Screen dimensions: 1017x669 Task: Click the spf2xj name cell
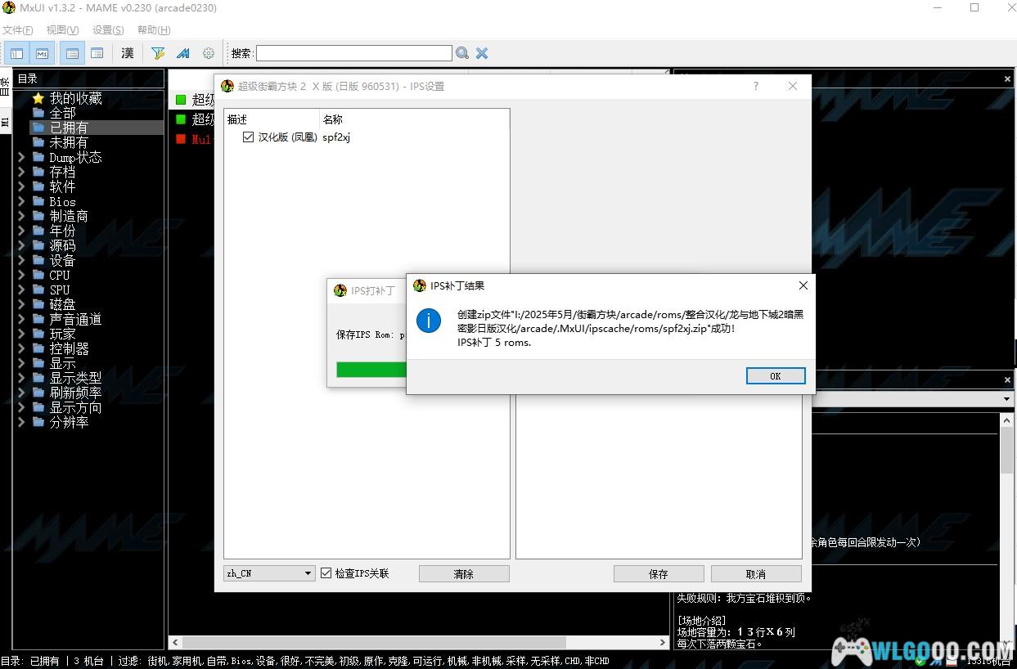click(336, 137)
